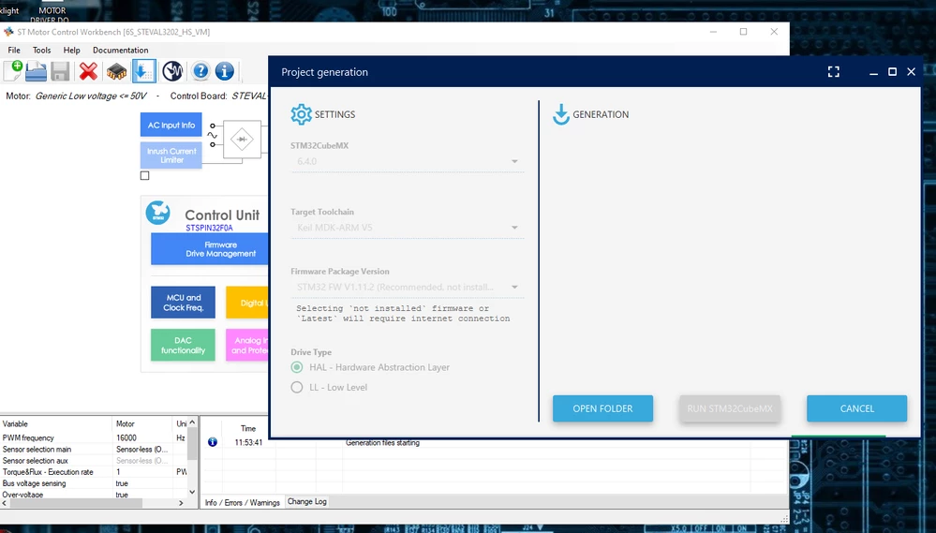The width and height of the screenshot is (936, 533).
Task: Click the MOTOR DRIVER desktop shortcut
Action: 52,14
